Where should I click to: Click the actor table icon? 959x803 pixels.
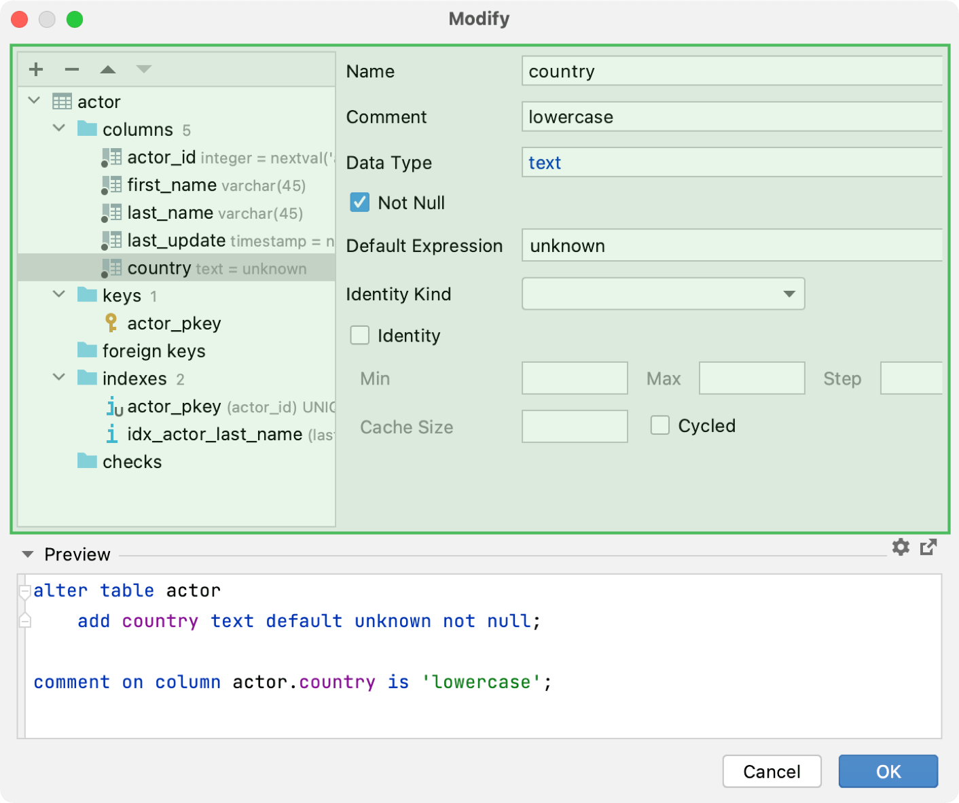tap(62, 101)
